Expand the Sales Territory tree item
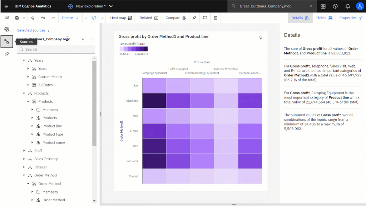This screenshot has width=366, height=206. (24, 159)
